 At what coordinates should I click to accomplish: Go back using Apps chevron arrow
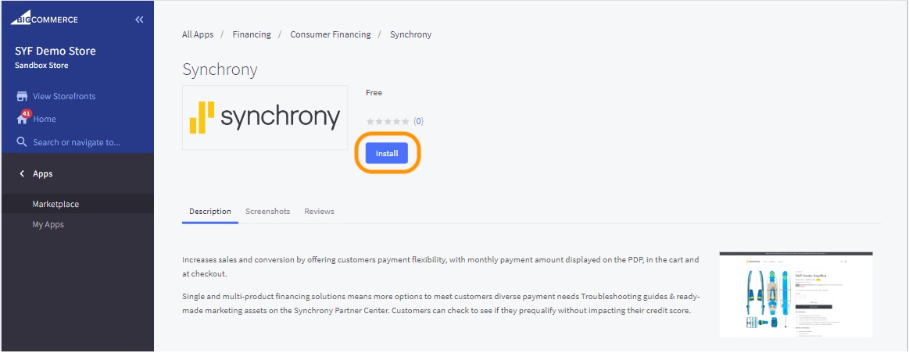coord(22,174)
